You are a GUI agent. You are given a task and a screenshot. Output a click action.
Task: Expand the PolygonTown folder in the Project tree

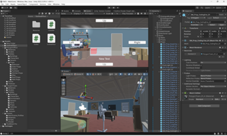pos(3,86)
